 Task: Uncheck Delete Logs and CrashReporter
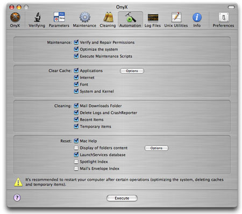coord(76,112)
